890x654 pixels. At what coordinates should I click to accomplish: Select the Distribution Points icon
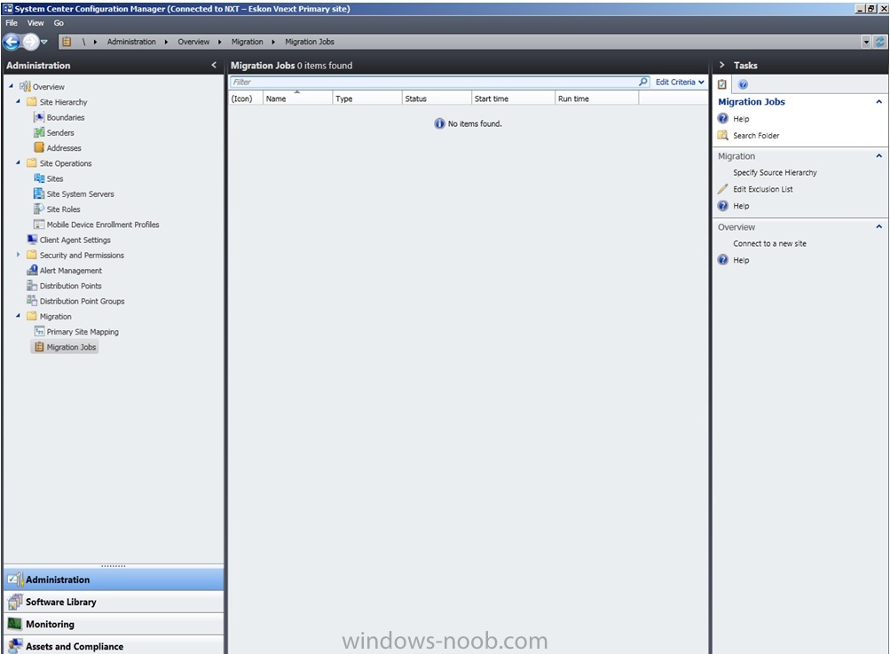tap(32, 286)
